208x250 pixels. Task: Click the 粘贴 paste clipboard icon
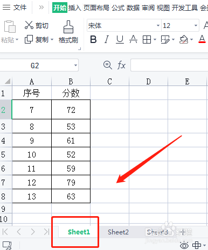click(x=10, y=26)
